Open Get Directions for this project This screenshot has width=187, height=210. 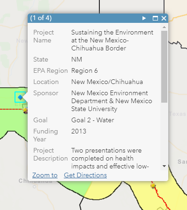coord(85,175)
